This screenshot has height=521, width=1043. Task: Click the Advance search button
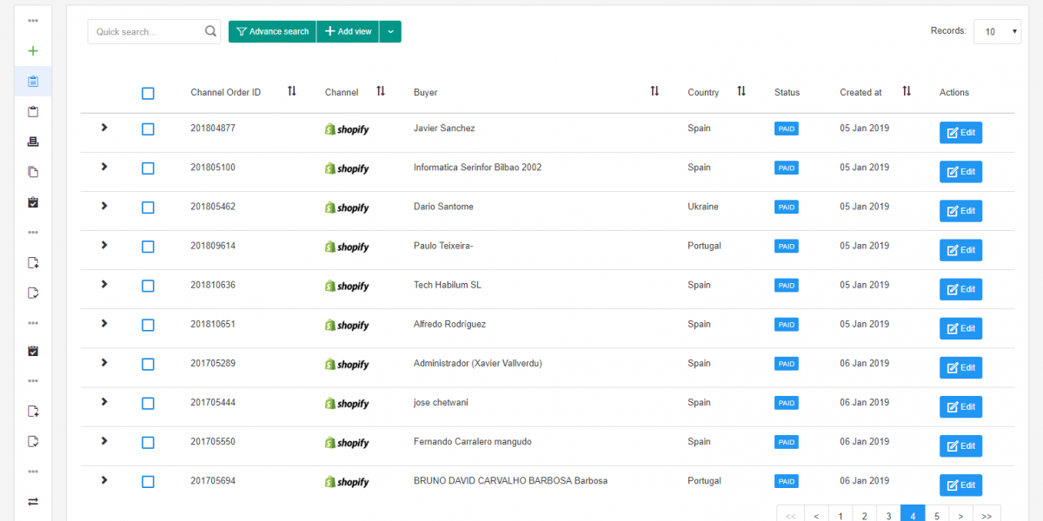click(272, 30)
